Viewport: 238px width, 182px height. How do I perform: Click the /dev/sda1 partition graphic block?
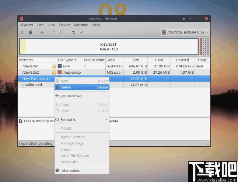(109, 46)
